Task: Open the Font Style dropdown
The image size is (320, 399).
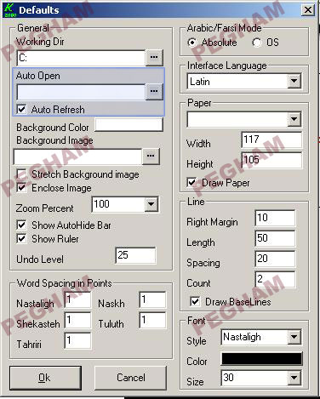Action: click(x=294, y=337)
